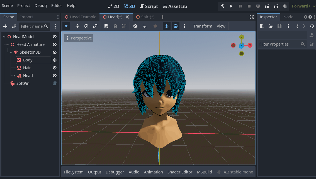Activate the Move Mode tool
The width and height of the screenshot is (316, 179).
coord(77,26)
